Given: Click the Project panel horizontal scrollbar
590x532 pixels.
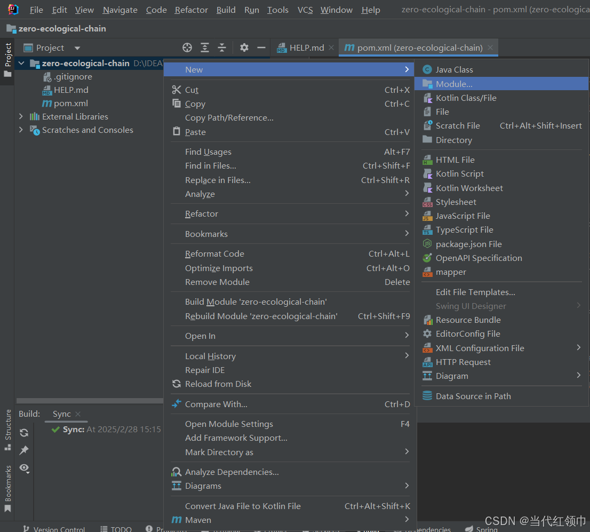Looking at the screenshot, I should tap(90, 401).
